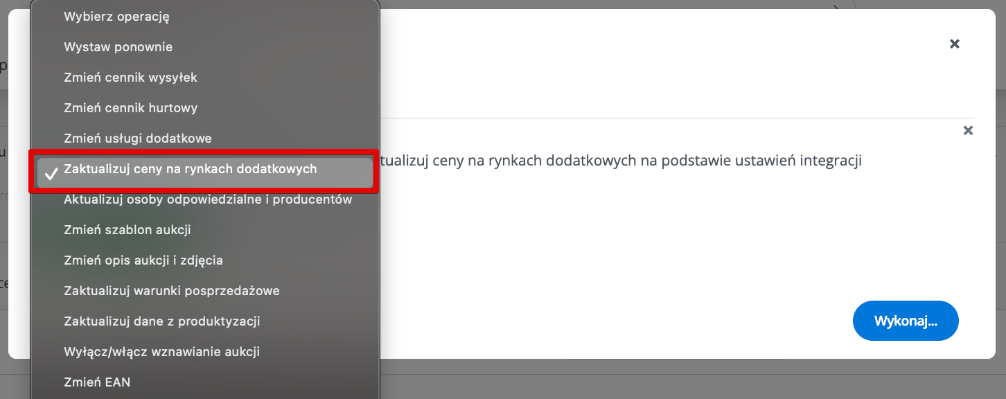Select the 'Wybierz operację' placeholder option
Screen dimensions: 1006x399
click(116, 17)
